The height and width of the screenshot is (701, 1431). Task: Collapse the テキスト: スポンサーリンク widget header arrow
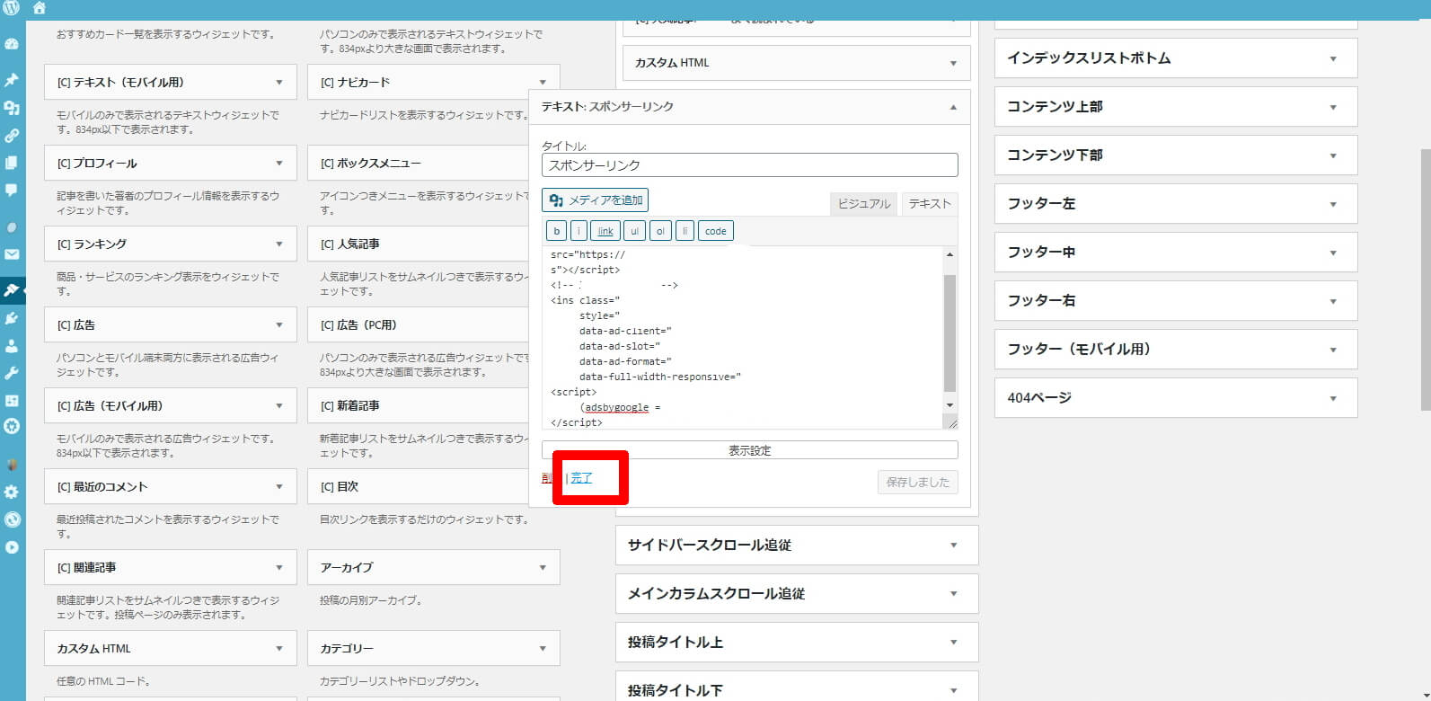point(953,107)
